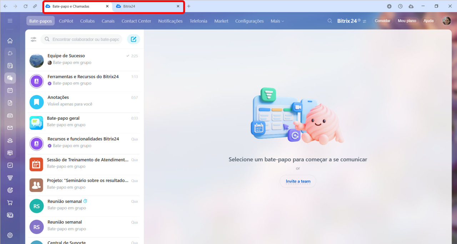This screenshot has height=244, width=457.
Task: Open the Collabs menu item
Action: point(87,21)
